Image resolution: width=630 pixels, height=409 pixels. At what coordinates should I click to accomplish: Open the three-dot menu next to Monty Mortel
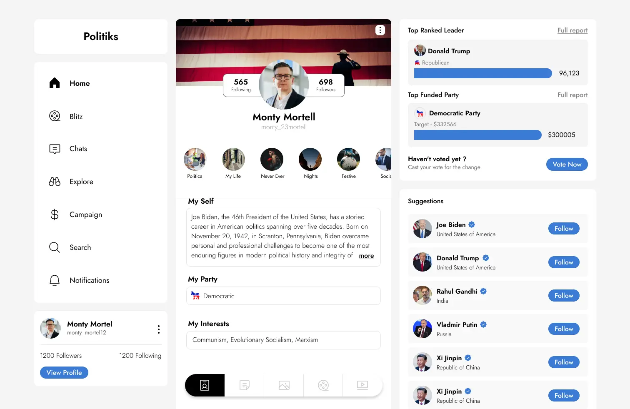(x=158, y=329)
